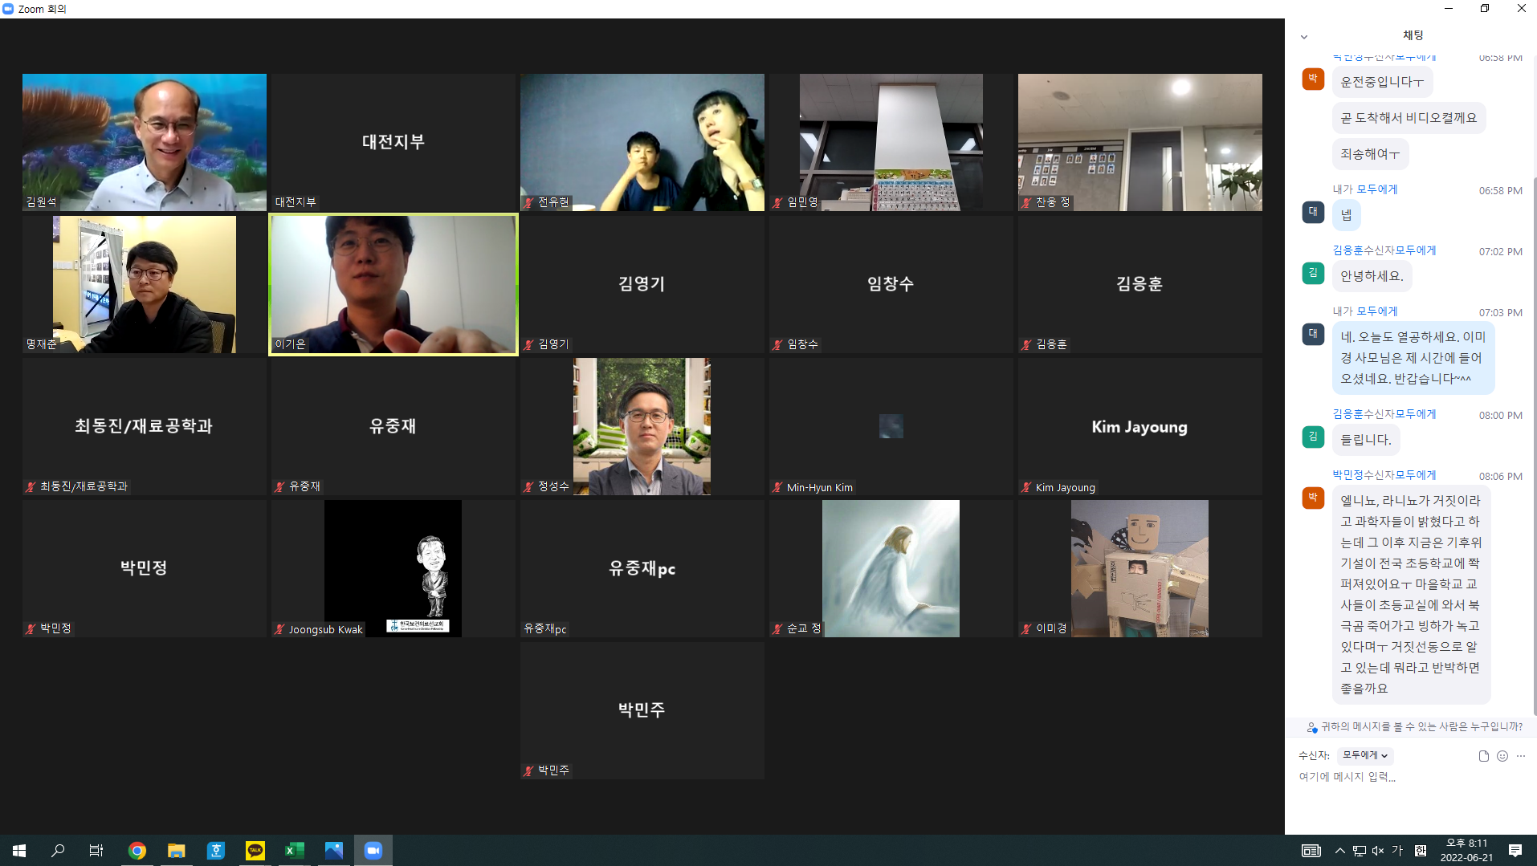Click the chat message '안녕하세요.'
Viewport: 1537px width, 866px height.
coord(1372,276)
